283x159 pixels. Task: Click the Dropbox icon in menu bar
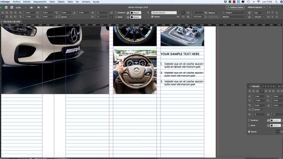pyautogui.click(x=225, y=2)
